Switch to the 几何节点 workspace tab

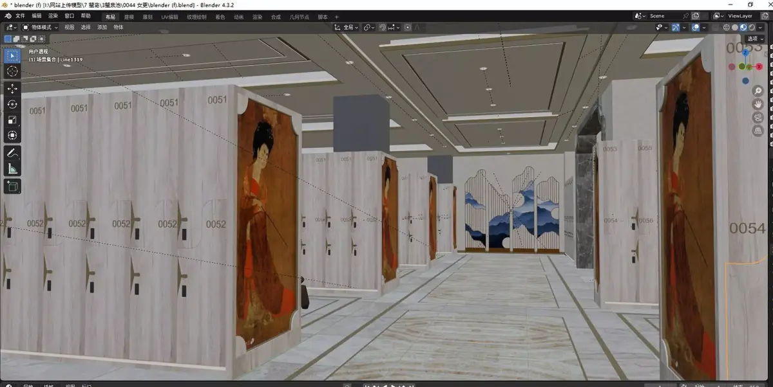[x=299, y=17]
